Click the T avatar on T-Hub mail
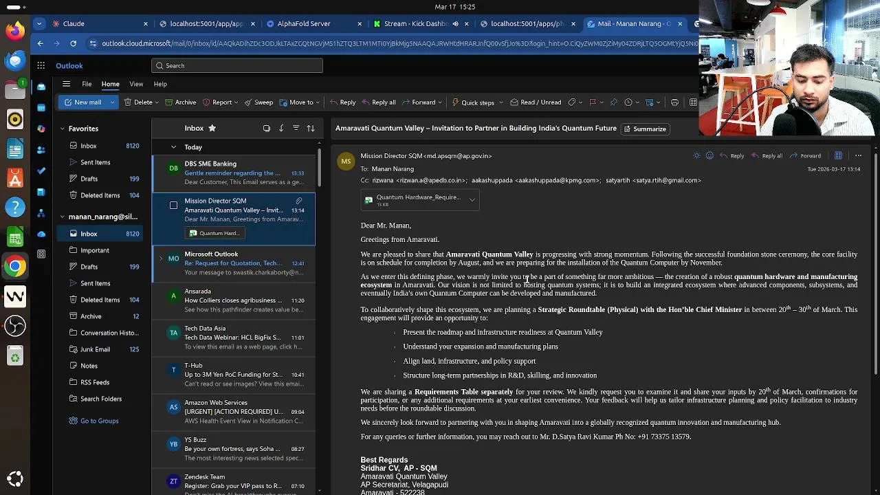The image size is (880, 495). pos(173,370)
